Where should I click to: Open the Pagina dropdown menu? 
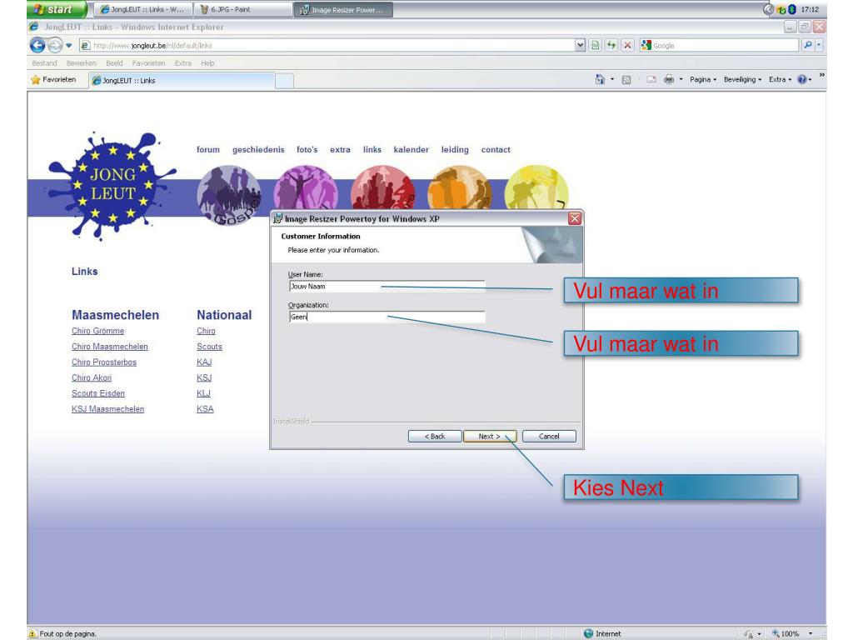[703, 79]
